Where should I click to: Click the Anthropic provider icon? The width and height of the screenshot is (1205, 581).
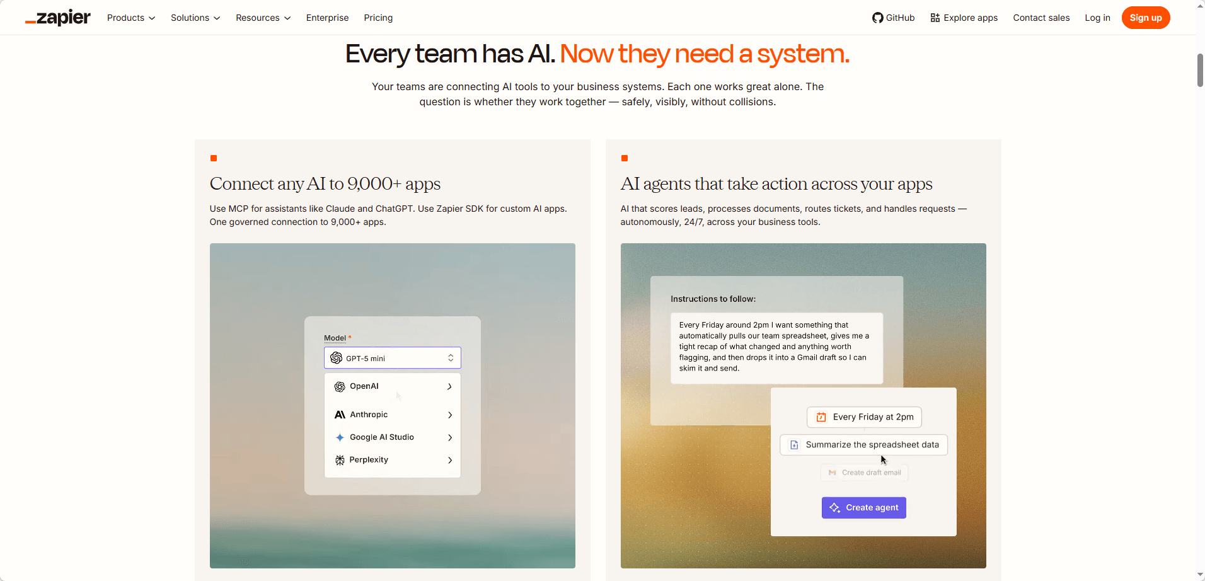pyautogui.click(x=340, y=415)
